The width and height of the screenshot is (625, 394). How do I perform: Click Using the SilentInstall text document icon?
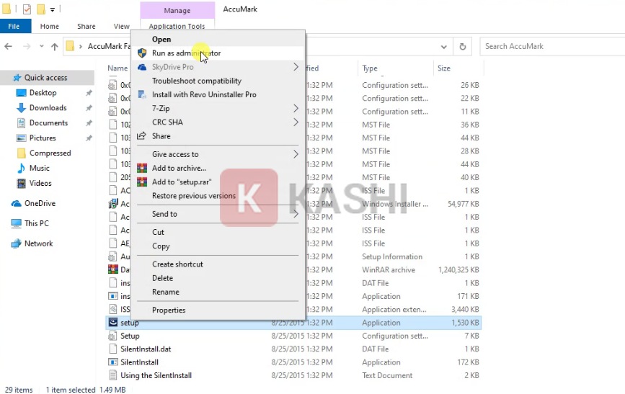112,375
